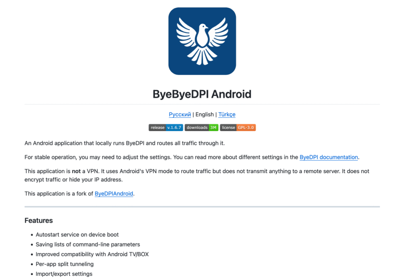Click "Autostart service on device boot" item

click(x=77, y=234)
